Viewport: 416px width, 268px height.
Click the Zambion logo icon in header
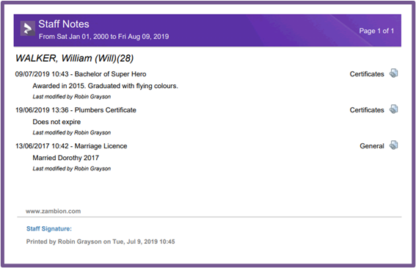(x=28, y=28)
